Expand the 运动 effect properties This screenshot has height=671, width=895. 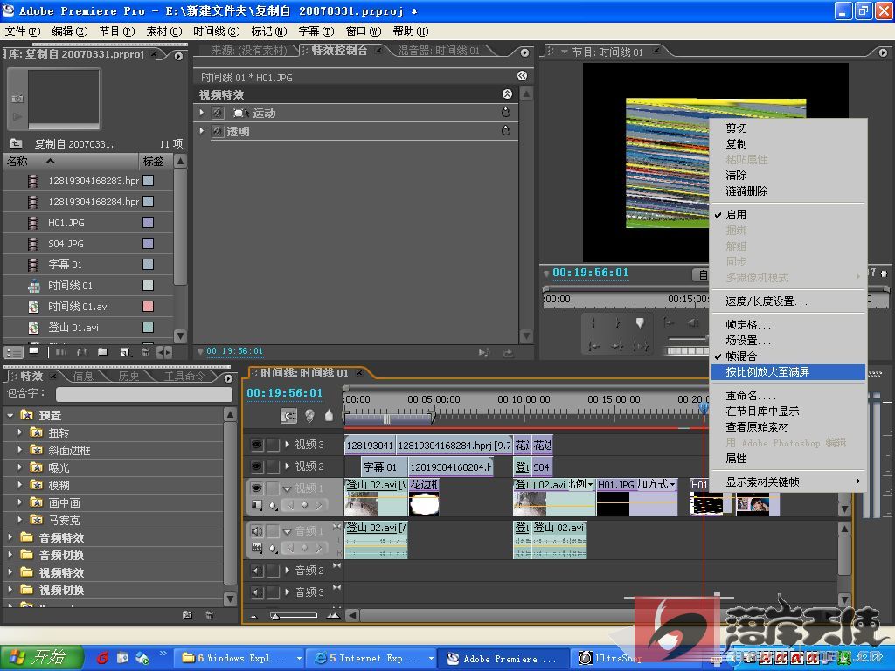(202, 113)
